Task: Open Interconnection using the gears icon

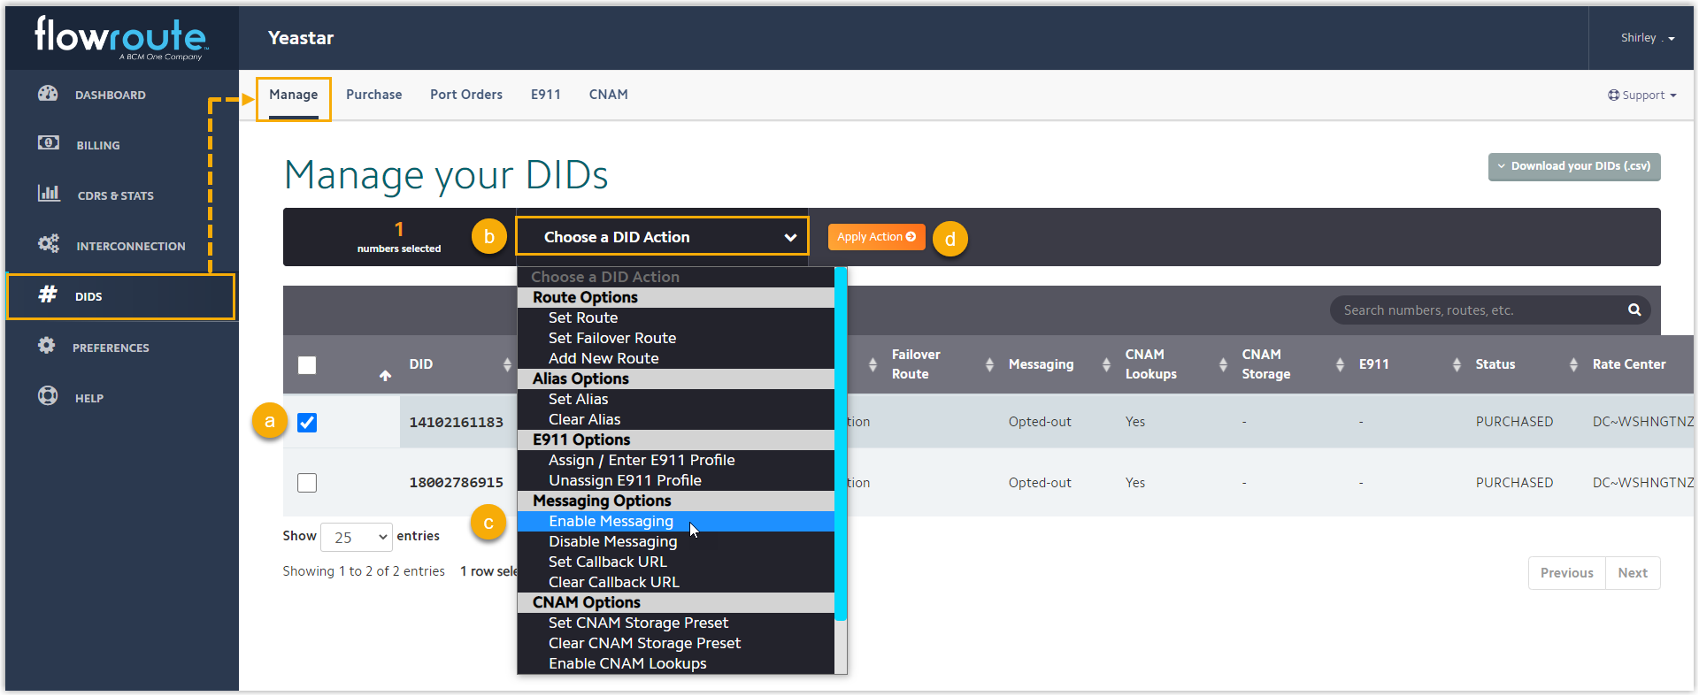Action: (49, 244)
